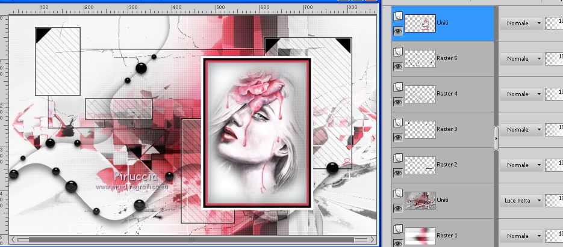The image size is (563, 247).
Task: Collapse the layers panel using splitter arrow
Action: click(x=496, y=138)
